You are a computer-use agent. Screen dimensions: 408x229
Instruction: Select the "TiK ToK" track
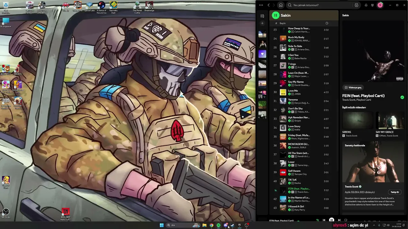pos(304,181)
